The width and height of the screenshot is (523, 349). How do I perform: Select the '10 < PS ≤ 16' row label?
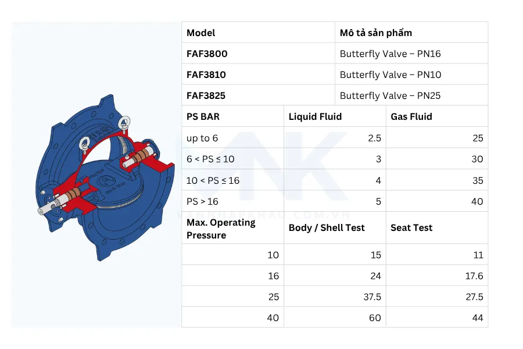213,180
